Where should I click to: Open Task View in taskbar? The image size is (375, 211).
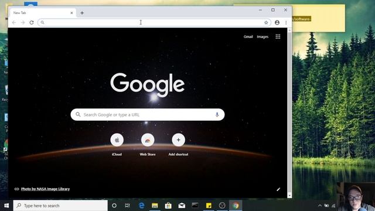click(127, 206)
